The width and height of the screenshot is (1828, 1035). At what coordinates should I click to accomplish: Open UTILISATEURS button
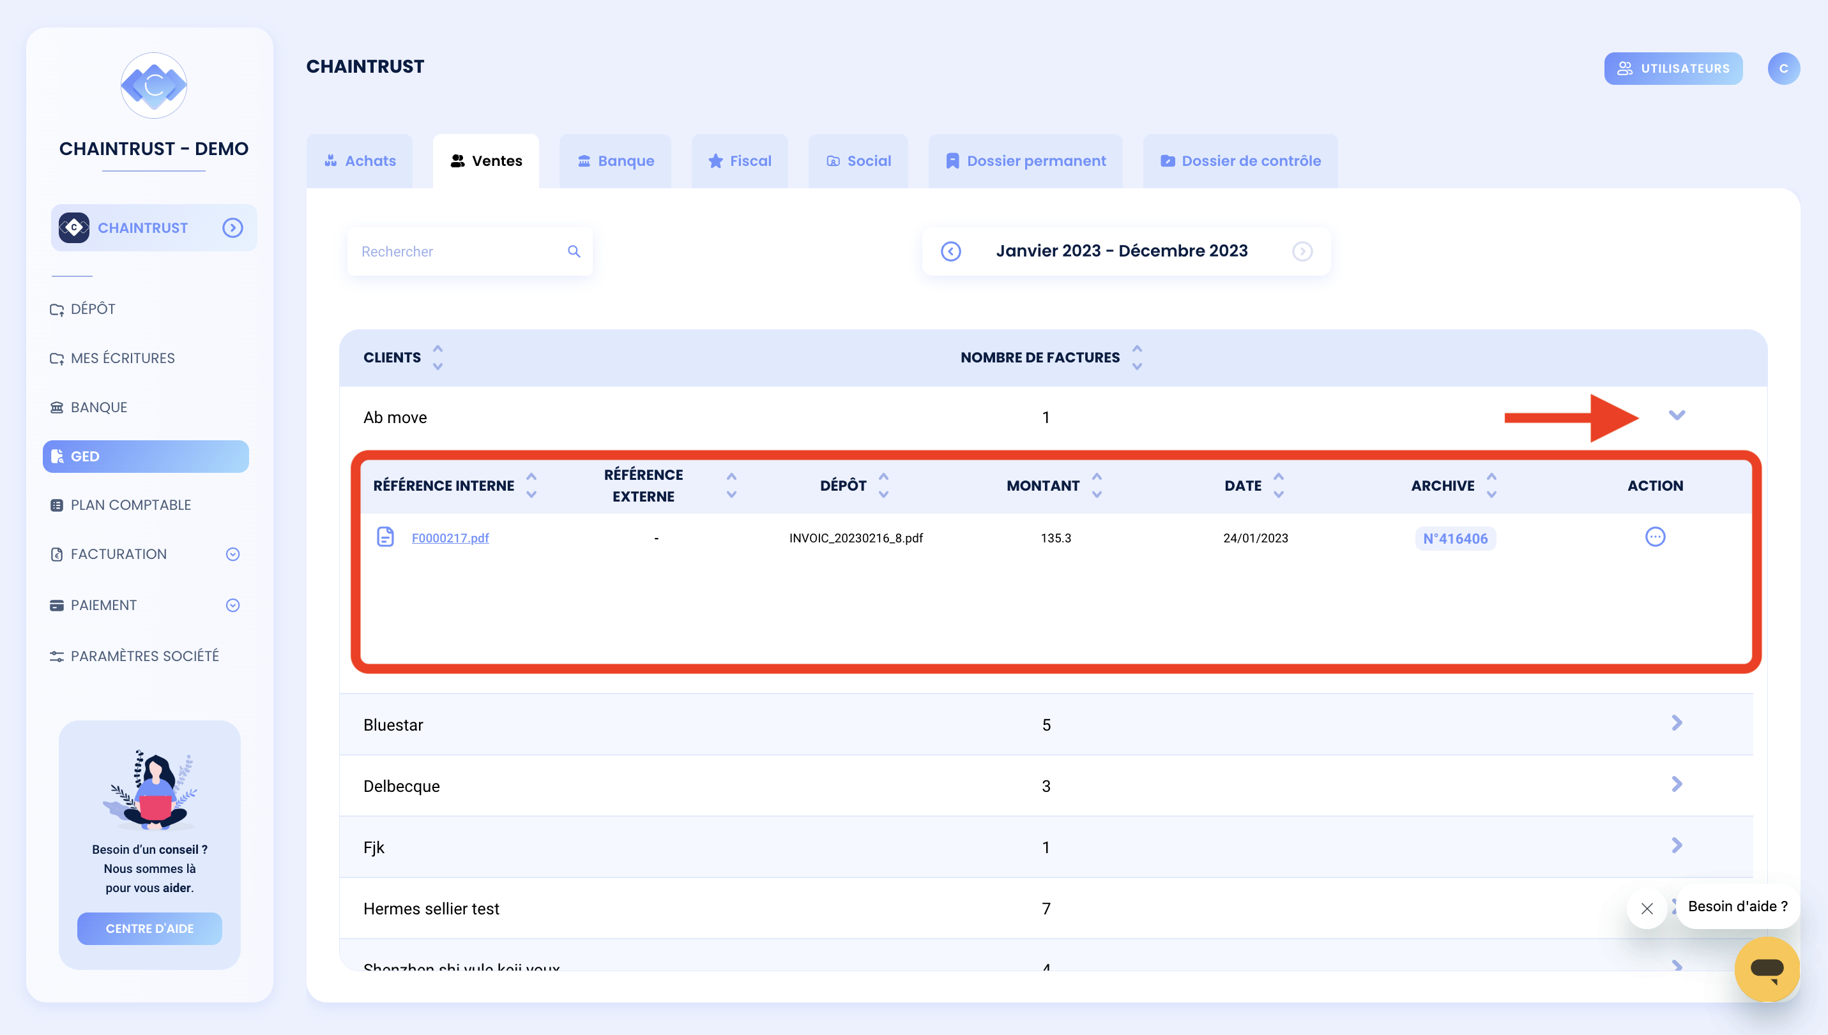point(1673,68)
